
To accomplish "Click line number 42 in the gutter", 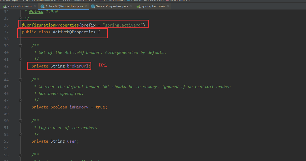I will pos(6,66).
